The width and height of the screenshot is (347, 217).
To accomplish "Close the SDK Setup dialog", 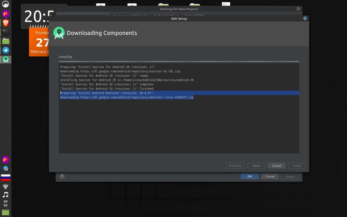I will coord(305,18).
